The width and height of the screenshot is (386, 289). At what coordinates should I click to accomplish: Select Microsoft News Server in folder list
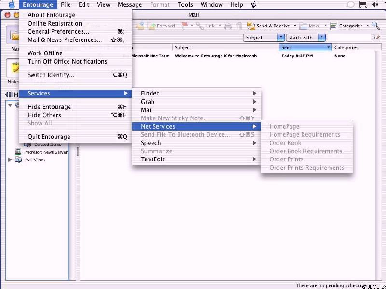click(46, 152)
